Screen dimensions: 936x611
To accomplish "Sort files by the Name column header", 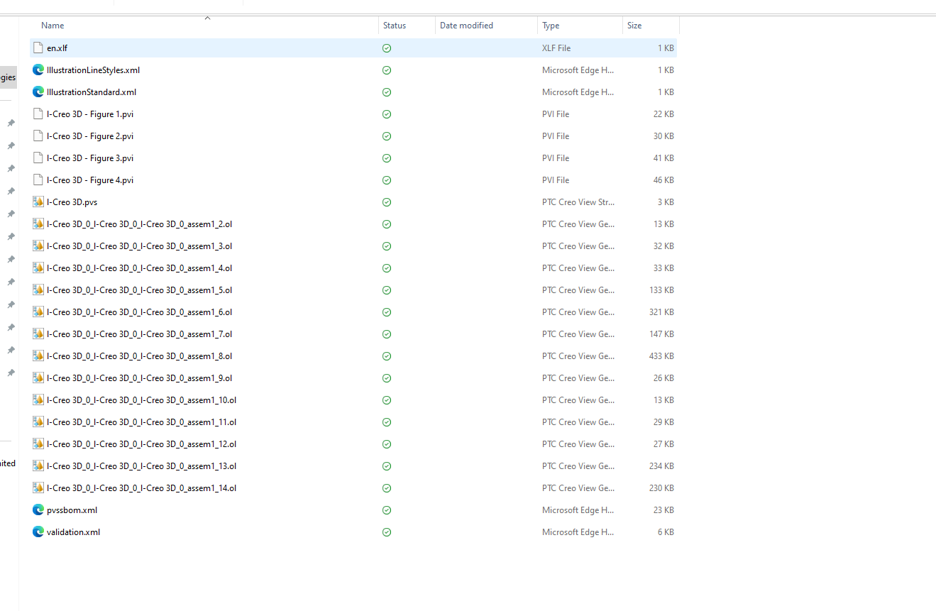I will tap(52, 25).
